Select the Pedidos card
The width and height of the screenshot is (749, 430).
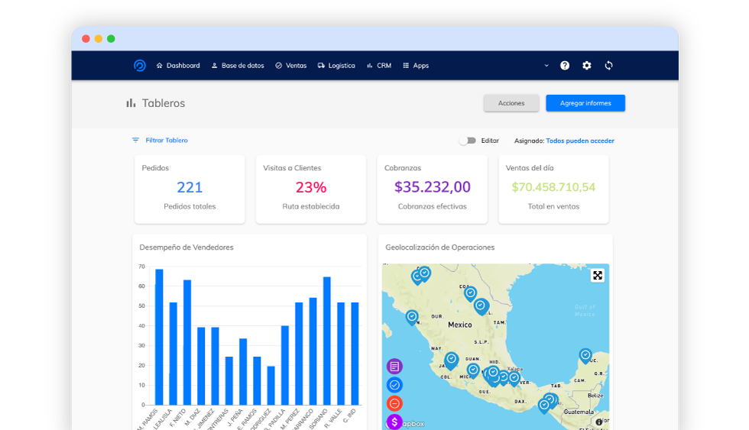pyautogui.click(x=190, y=189)
